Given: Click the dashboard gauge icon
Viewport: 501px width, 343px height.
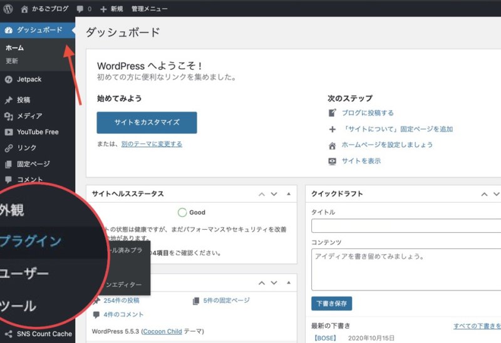Looking at the screenshot, I should coord(9,30).
